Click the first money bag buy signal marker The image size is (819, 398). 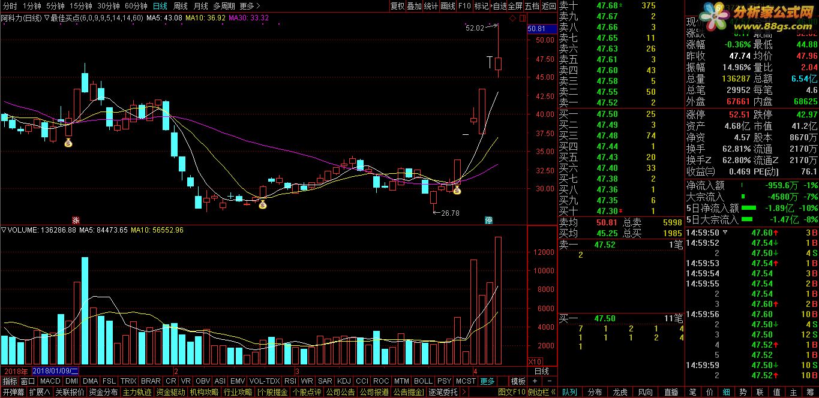coord(69,143)
